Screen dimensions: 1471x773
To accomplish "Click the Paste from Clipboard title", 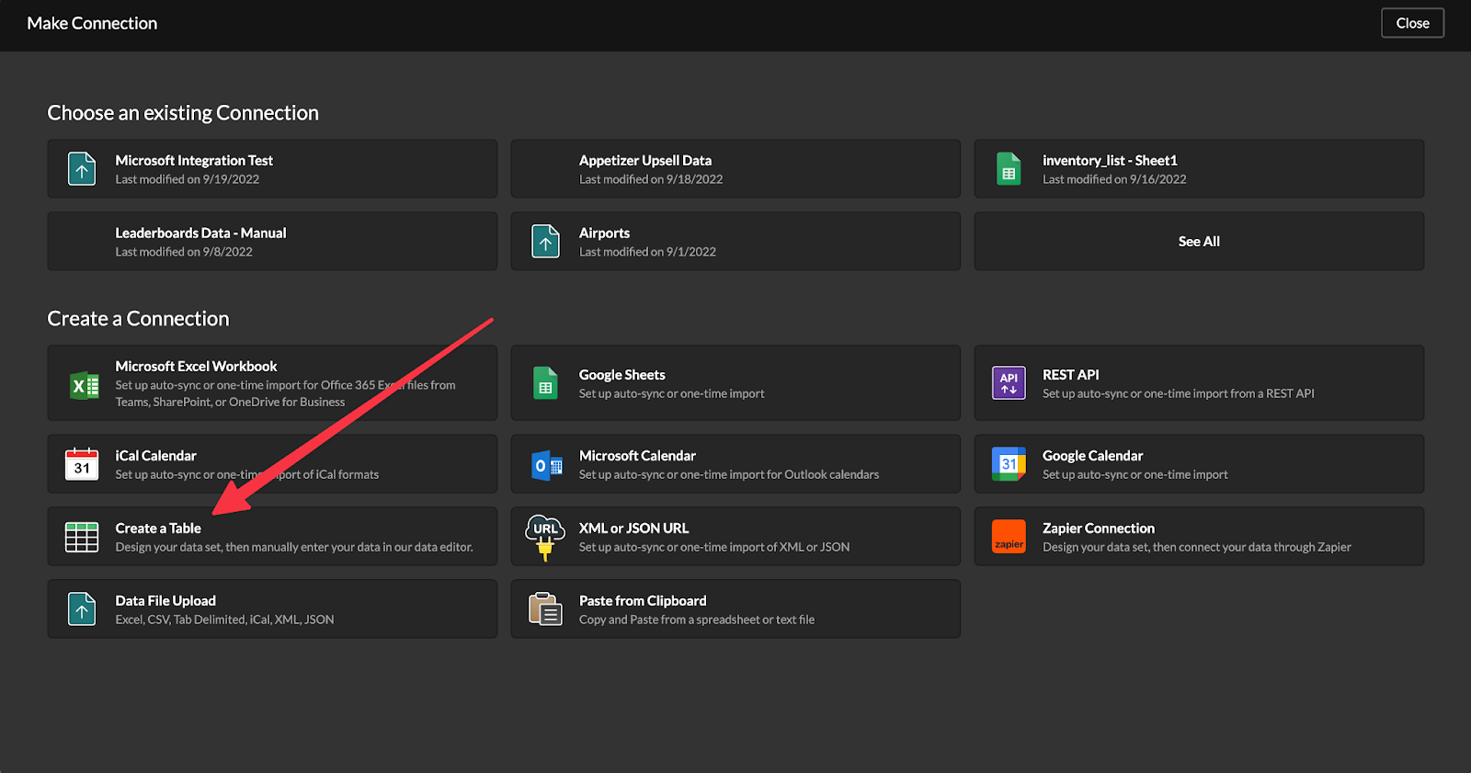I will point(643,600).
